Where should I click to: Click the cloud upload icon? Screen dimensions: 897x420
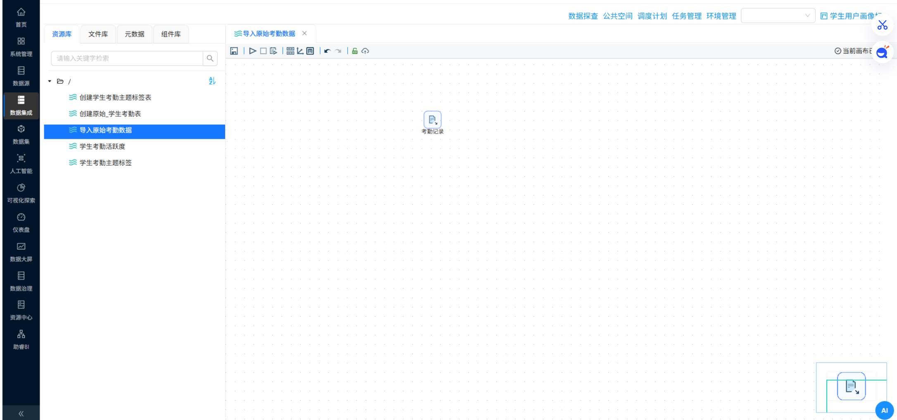pyautogui.click(x=365, y=51)
